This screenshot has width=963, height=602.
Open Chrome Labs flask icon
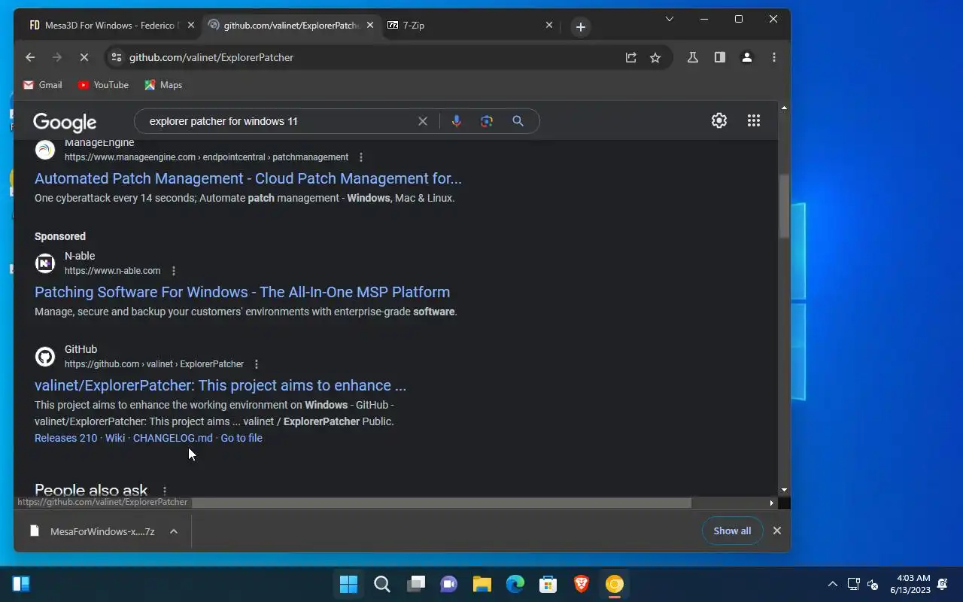[693, 57]
